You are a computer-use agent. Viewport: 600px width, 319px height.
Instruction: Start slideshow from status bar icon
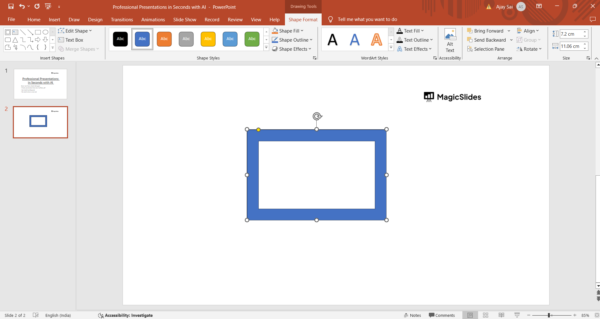click(517, 315)
